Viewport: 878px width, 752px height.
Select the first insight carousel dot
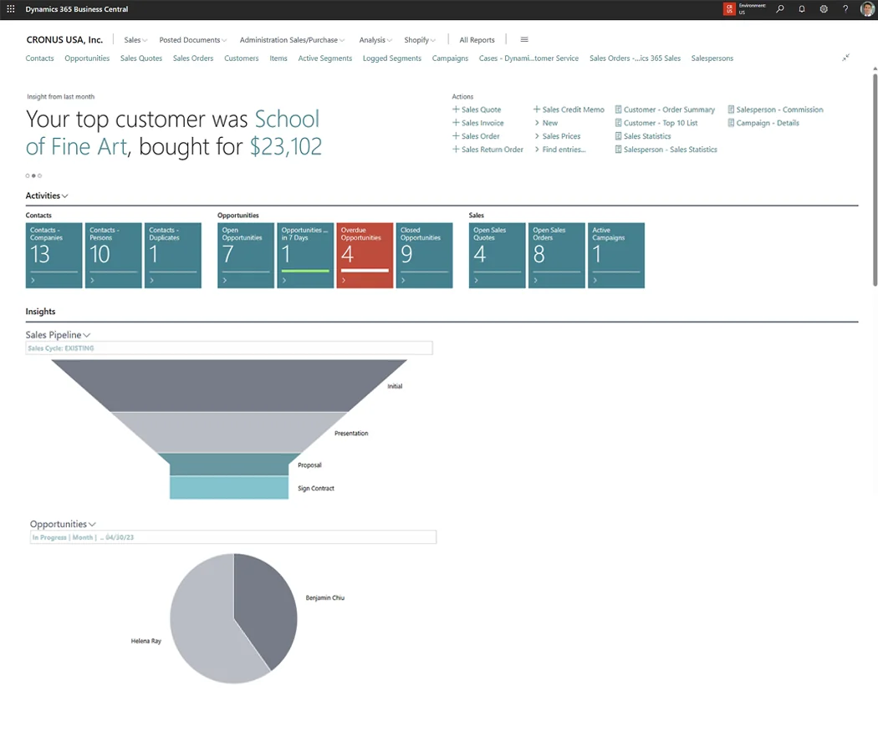point(28,175)
